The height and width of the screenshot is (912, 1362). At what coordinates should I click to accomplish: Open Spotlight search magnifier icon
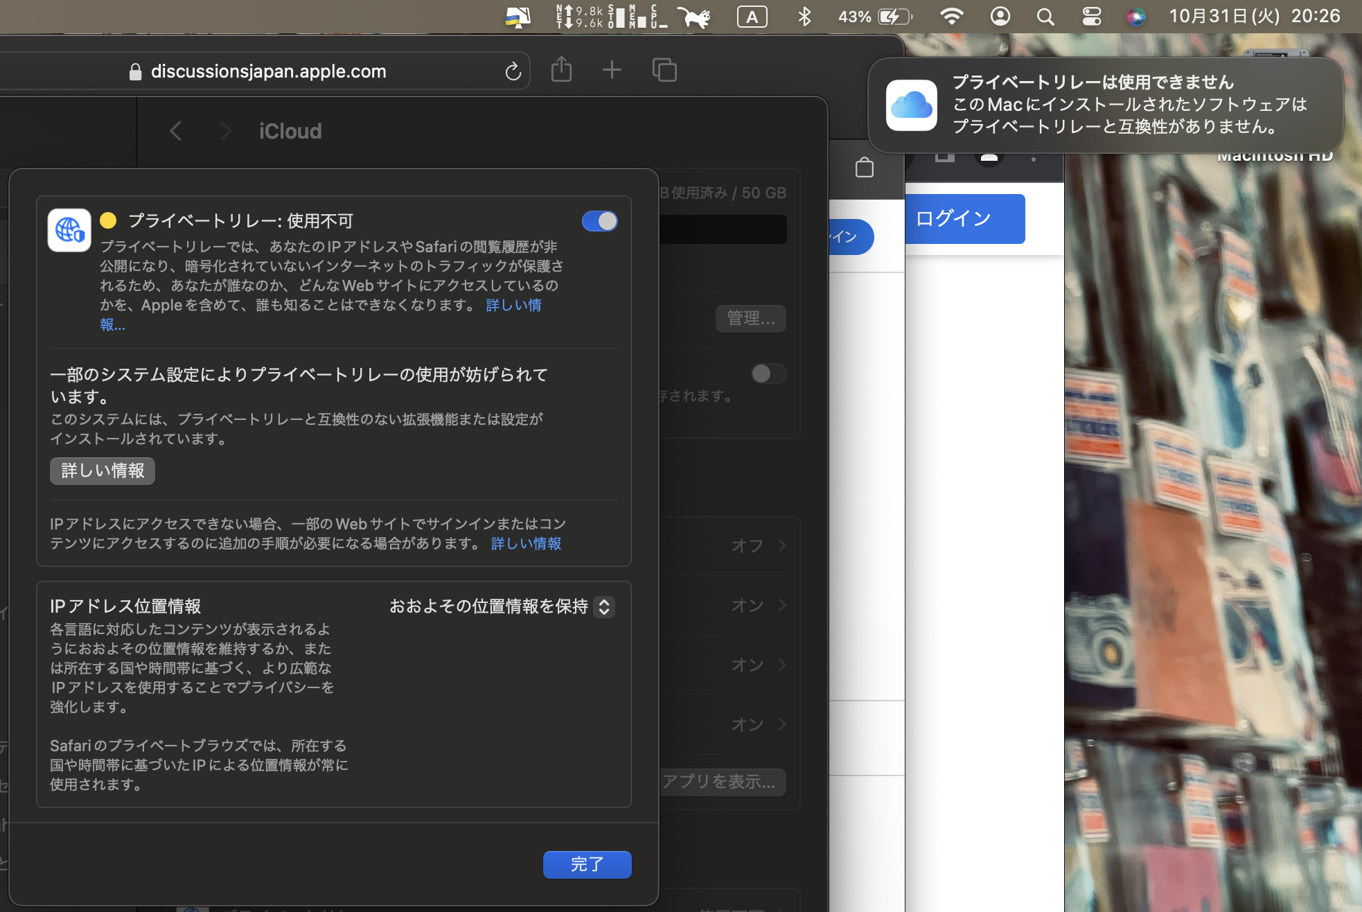[1045, 16]
